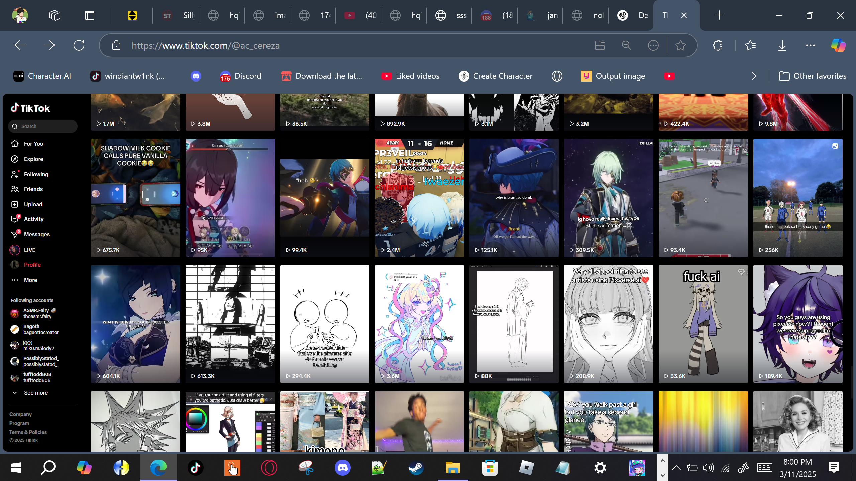Expand the More menu in sidebar
Image resolution: width=856 pixels, height=481 pixels.
coord(30,280)
